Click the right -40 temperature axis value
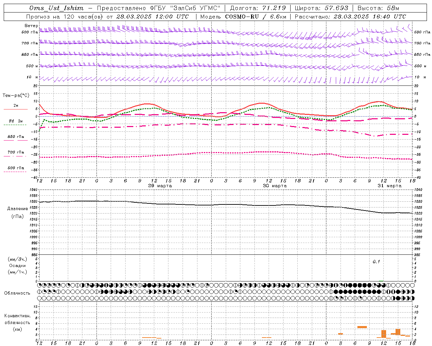The width and height of the screenshot is (432, 346). (417, 178)
